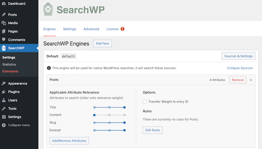
Task: Click the Sources & Settings button
Action: pos(238,56)
